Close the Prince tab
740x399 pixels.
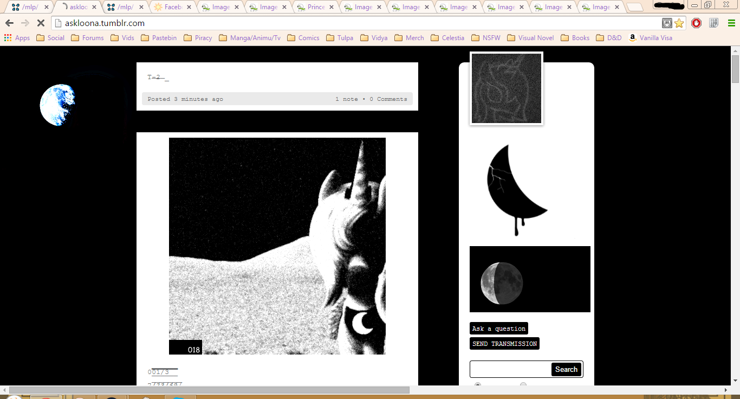point(332,7)
